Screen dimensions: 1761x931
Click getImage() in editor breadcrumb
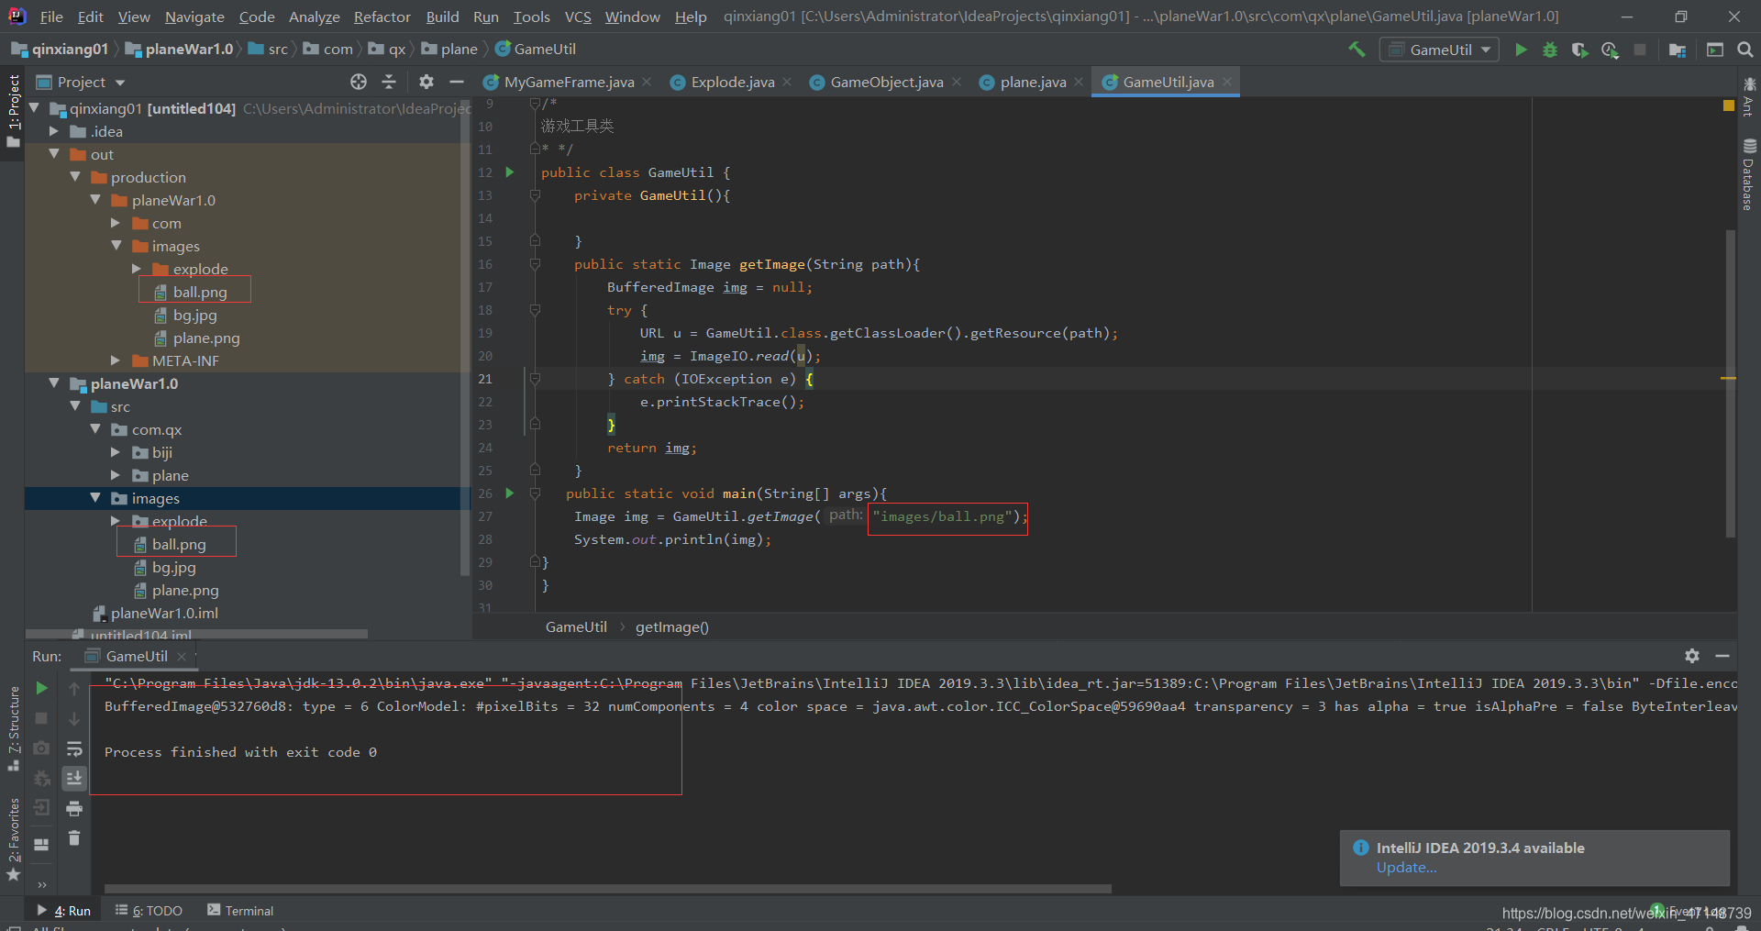tap(671, 627)
